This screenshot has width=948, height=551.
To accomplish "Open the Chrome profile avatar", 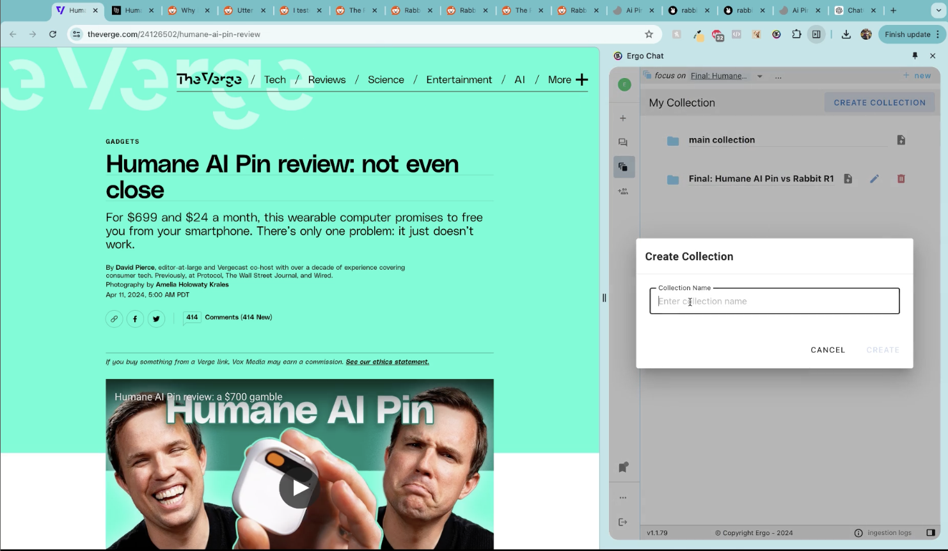I will pos(866,35).
